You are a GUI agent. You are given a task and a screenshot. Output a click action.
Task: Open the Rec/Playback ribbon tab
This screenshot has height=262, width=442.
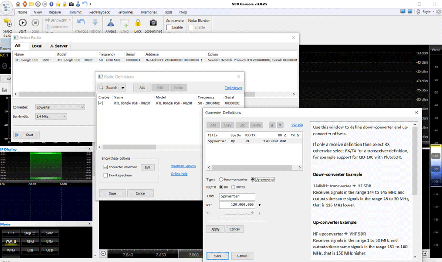(99, 12)
